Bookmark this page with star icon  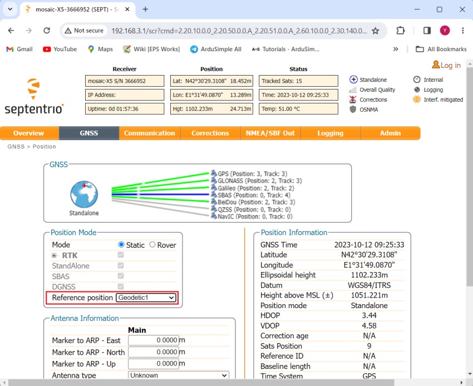[376, 31]
